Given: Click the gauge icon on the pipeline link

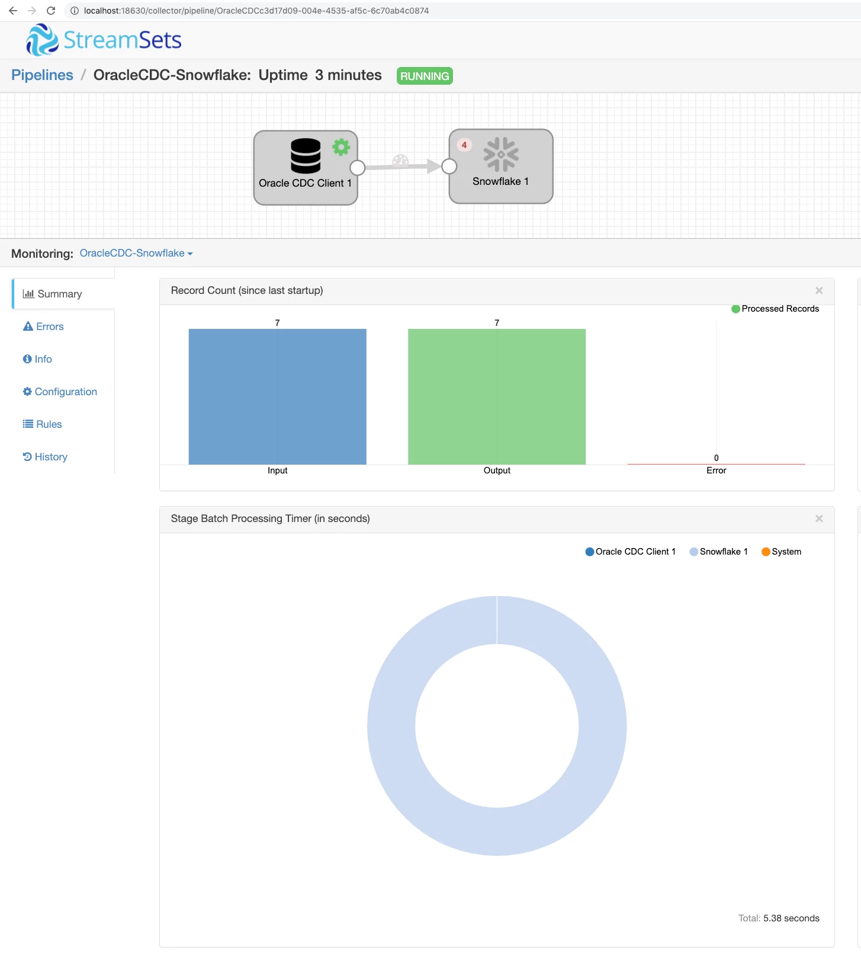Looking at the screenshot, I should point(400,161).
